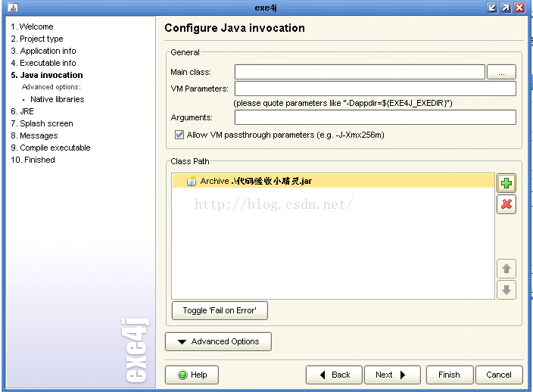Close the exe4j window
The height and width of the screenshot is (392, 533).
pyautogui.click(x=519, y=8)
